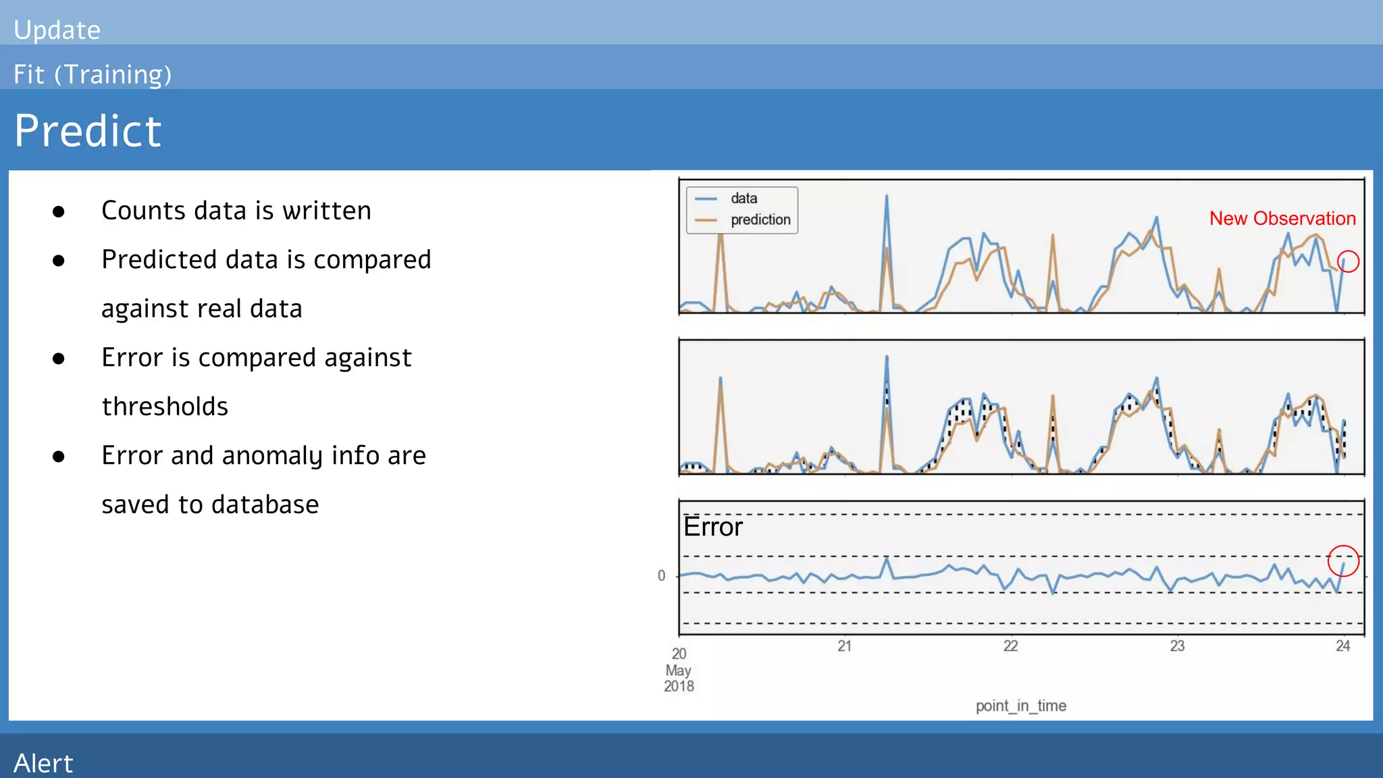Click the blue data legend line swatch
Screen dimensions: 1383x778
point(706,199)
